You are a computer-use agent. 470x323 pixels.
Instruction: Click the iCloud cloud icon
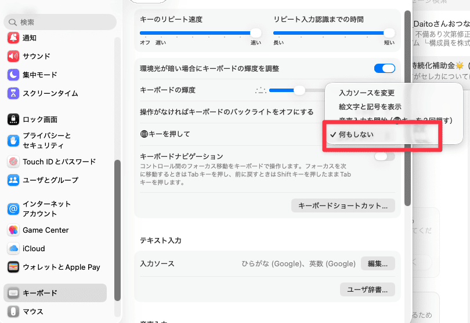tap(13, 248)
